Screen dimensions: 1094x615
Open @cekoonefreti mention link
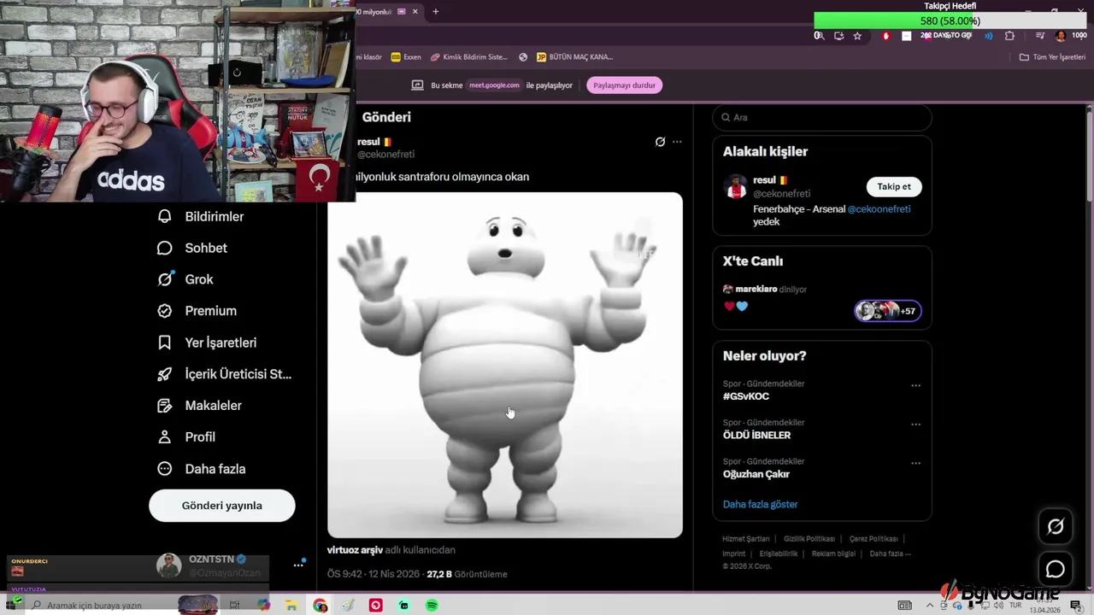point(879,209)
